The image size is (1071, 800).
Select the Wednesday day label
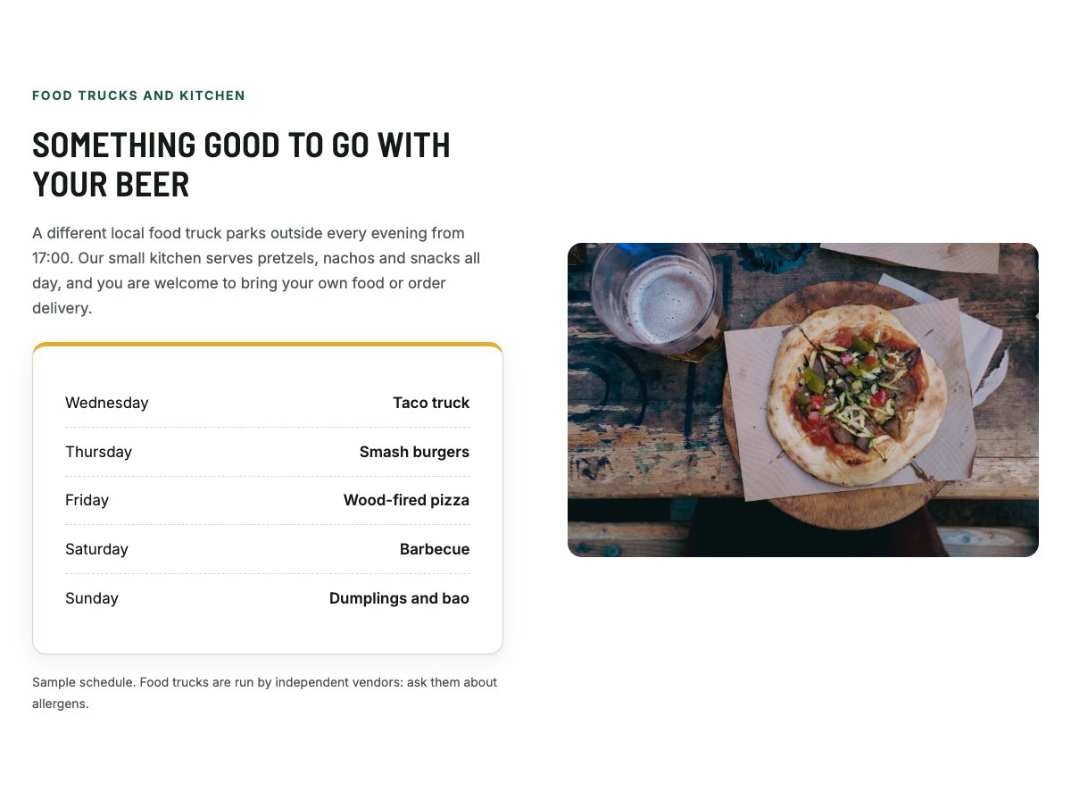click(x=107, y=403)
